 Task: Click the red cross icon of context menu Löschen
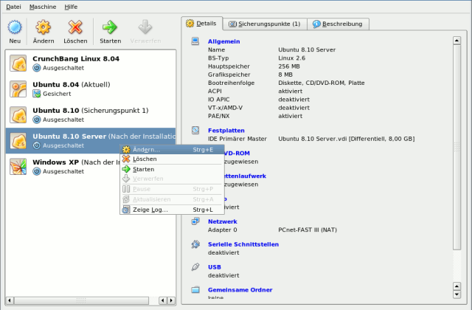126,159
